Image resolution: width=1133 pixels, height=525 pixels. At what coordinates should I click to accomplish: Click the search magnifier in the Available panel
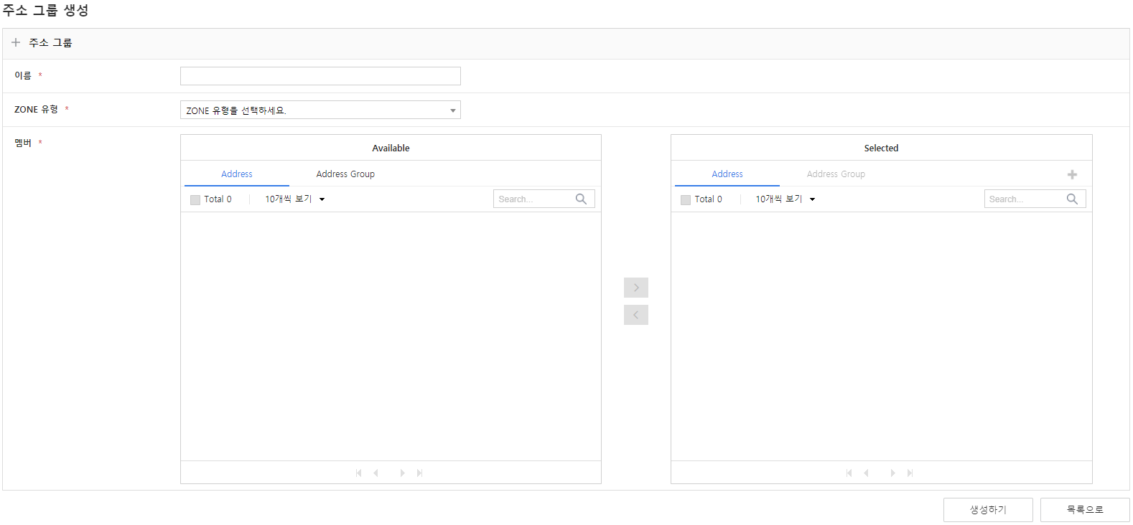point(581,199)
